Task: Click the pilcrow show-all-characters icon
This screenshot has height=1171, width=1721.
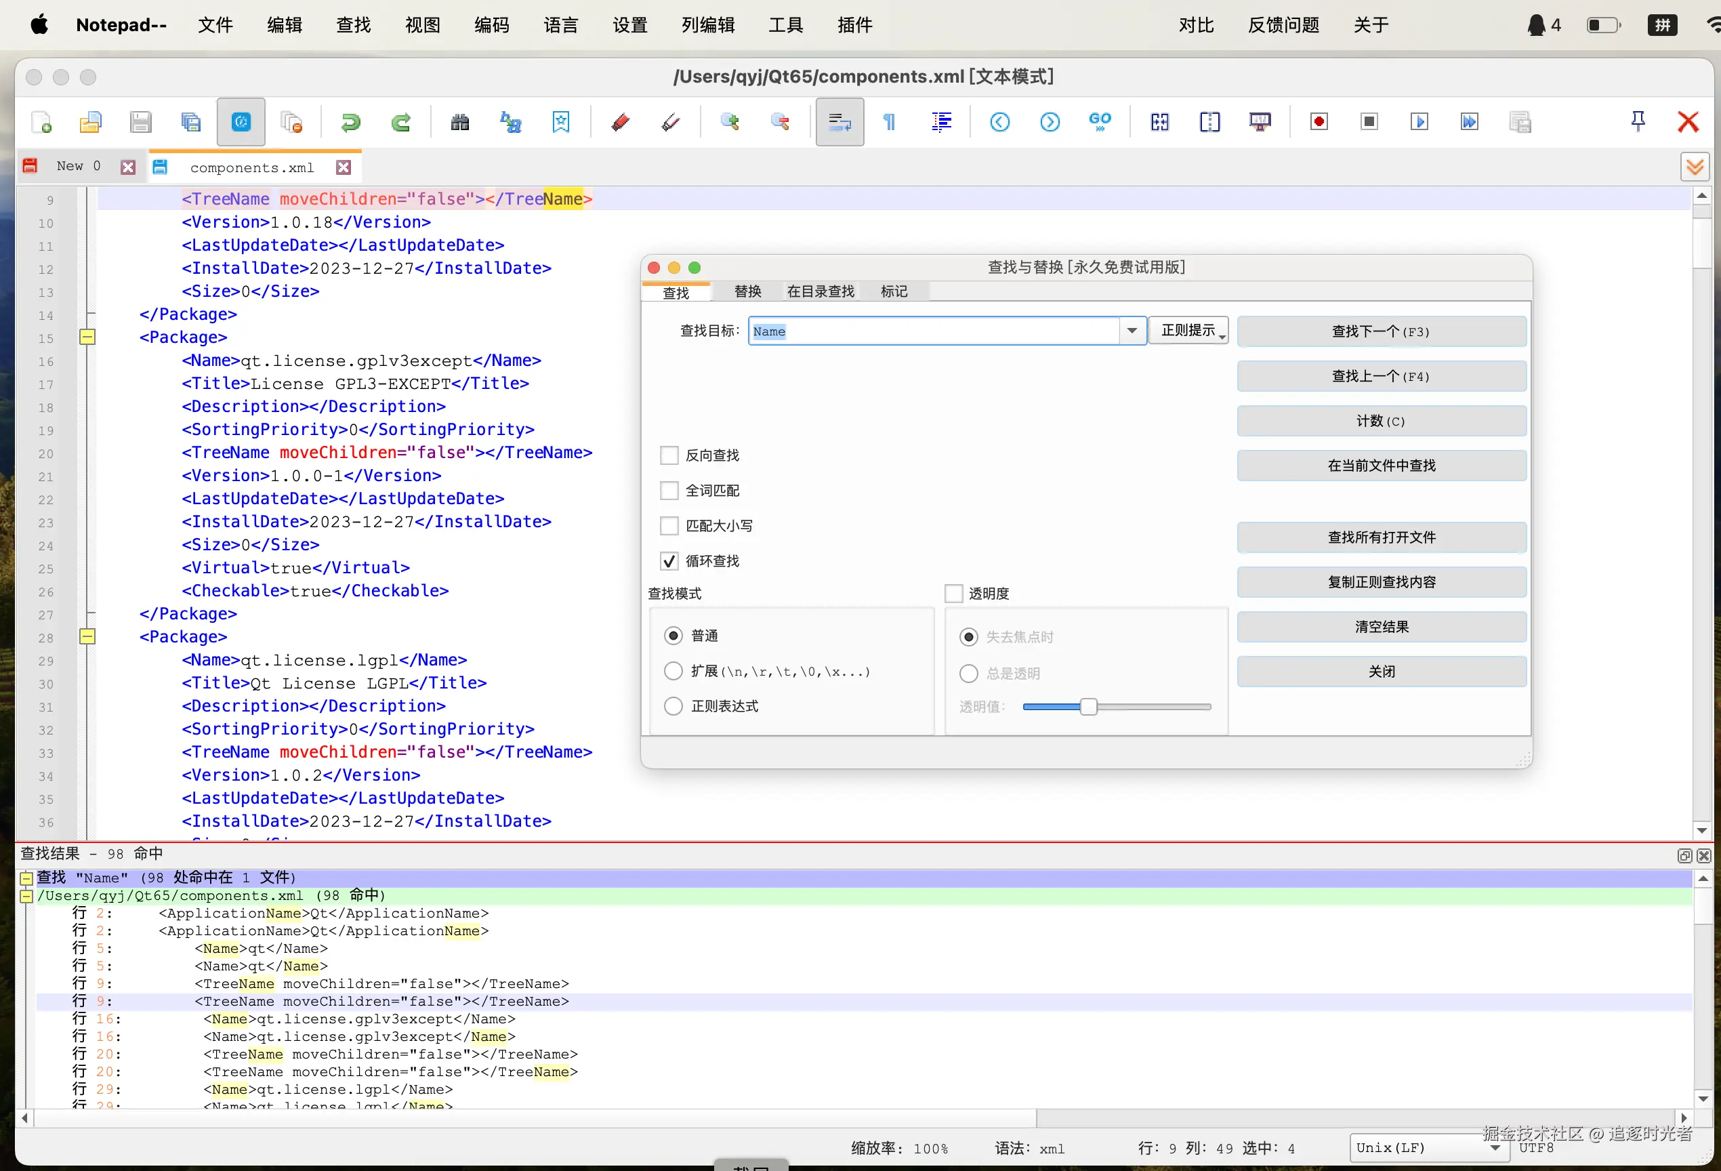Action: [x=890, y=122]
